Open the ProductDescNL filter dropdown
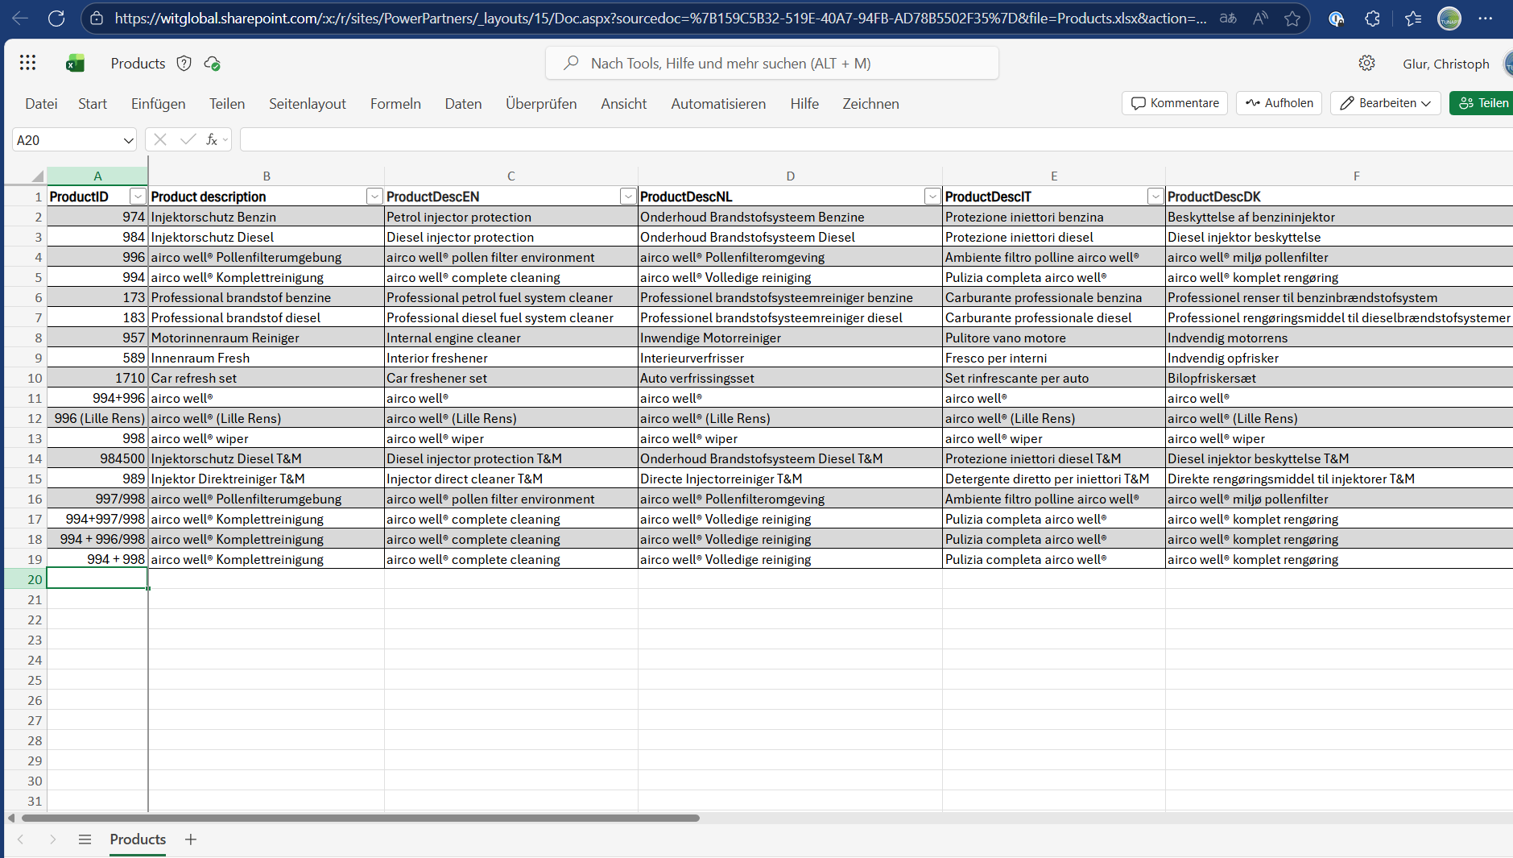Viewport: 1513px width, 858px height. tap(932, 197)
